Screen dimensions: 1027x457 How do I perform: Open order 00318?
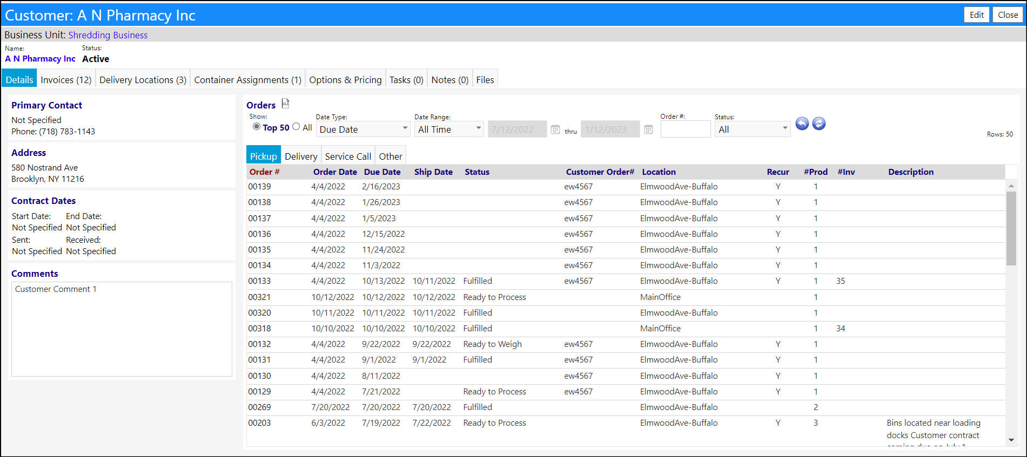(259, 329)
